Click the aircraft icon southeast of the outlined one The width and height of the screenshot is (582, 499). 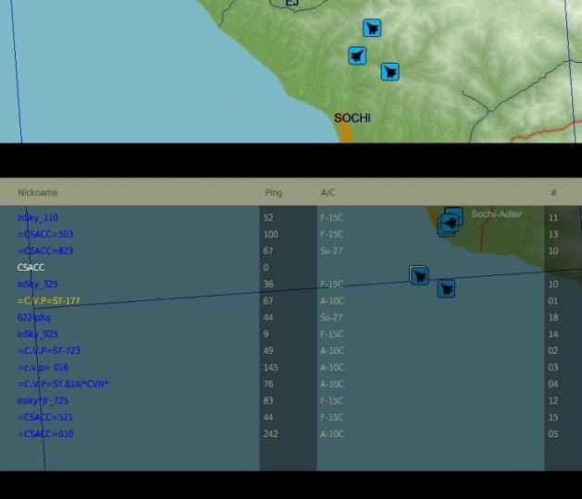coord(446,288)
